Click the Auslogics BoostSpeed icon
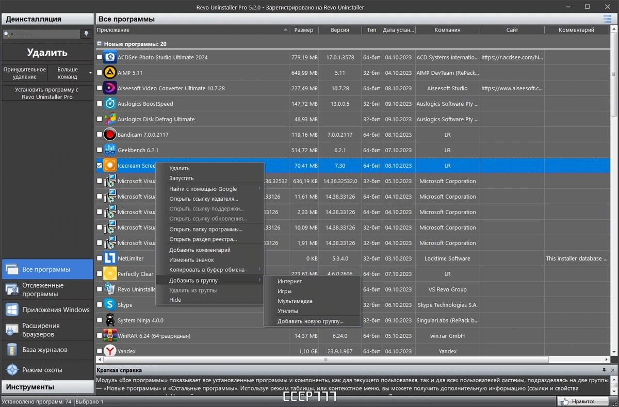The height and width of the screenshot is (407, 619). pyautogui.click(x=110, y=104)
